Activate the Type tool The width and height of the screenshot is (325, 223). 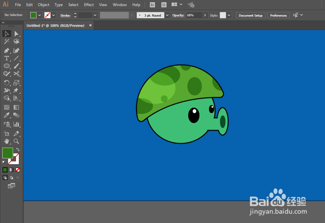coord(6,58)
